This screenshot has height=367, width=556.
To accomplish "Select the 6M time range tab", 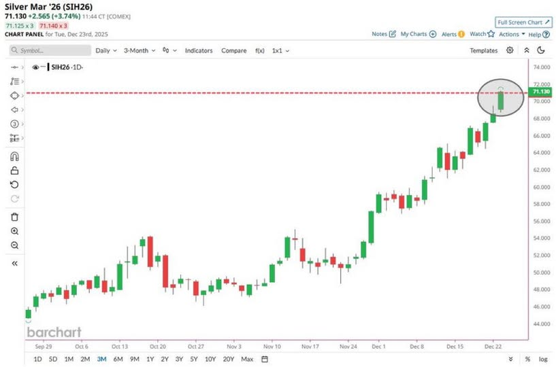I will pos(118,359).
